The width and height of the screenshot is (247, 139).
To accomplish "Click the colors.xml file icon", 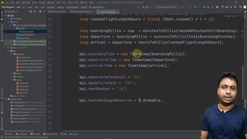I will coord(17,83).
